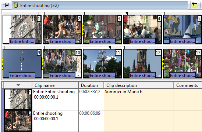Image resolution: width=202 pixels, height=132 pixels.
Task: Click the yellow markers left of clip 9
Action: (x=3, y=64)
